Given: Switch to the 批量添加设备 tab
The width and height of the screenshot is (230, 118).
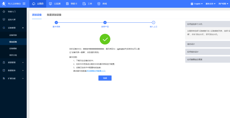Looking at the screenshot, I should tap(54, 15).
